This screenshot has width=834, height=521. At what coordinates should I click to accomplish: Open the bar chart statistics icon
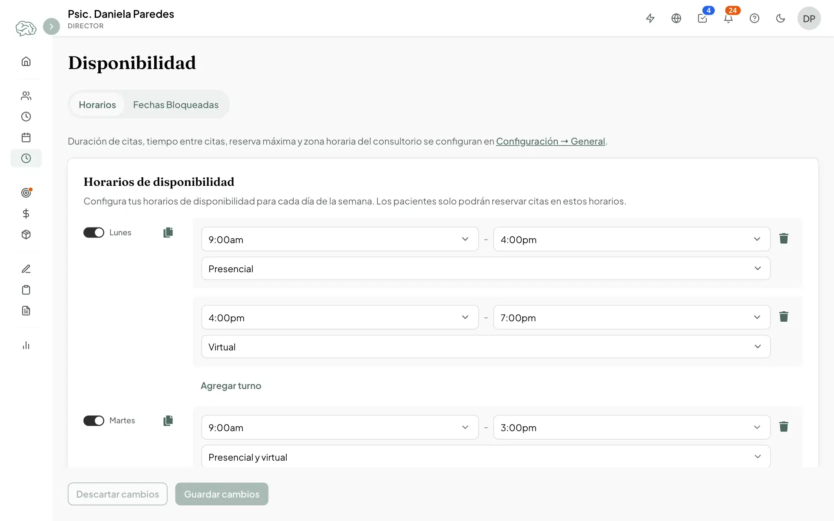click(26, 345)
